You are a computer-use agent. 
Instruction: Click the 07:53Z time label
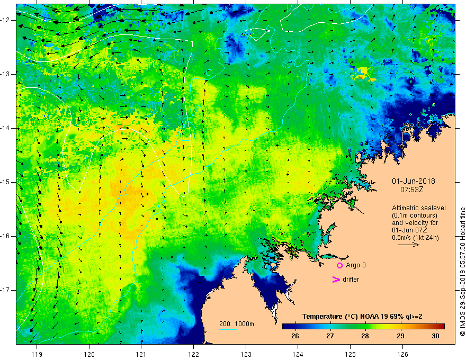pyautogui.click(x=411, y=190)
